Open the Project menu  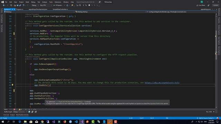pos(21,2)
